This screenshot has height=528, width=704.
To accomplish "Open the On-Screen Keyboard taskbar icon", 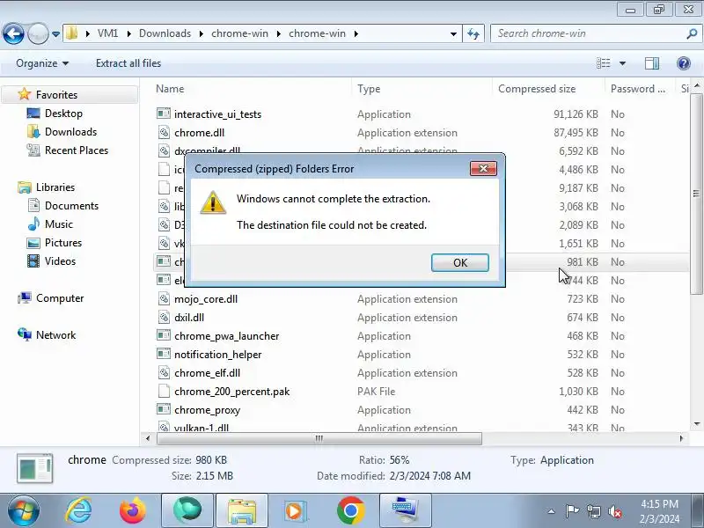I will click(406, 510).
